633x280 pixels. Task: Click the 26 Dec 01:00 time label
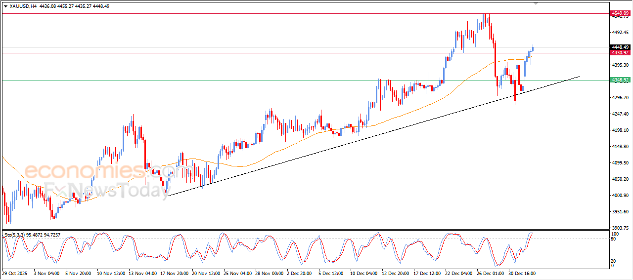[491, 273]
